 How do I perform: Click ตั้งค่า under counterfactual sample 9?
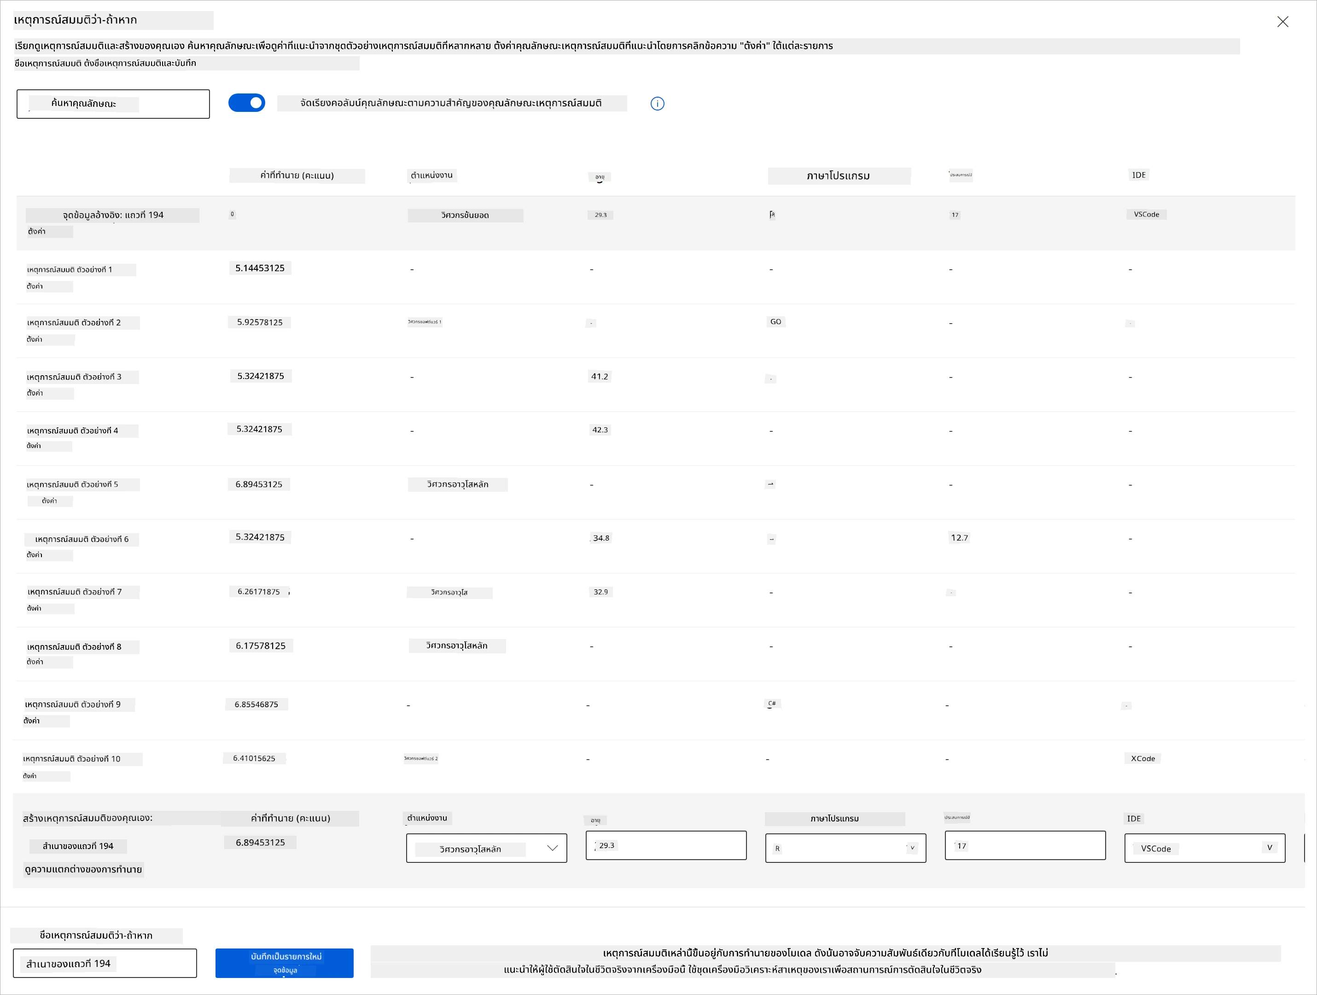32,721
